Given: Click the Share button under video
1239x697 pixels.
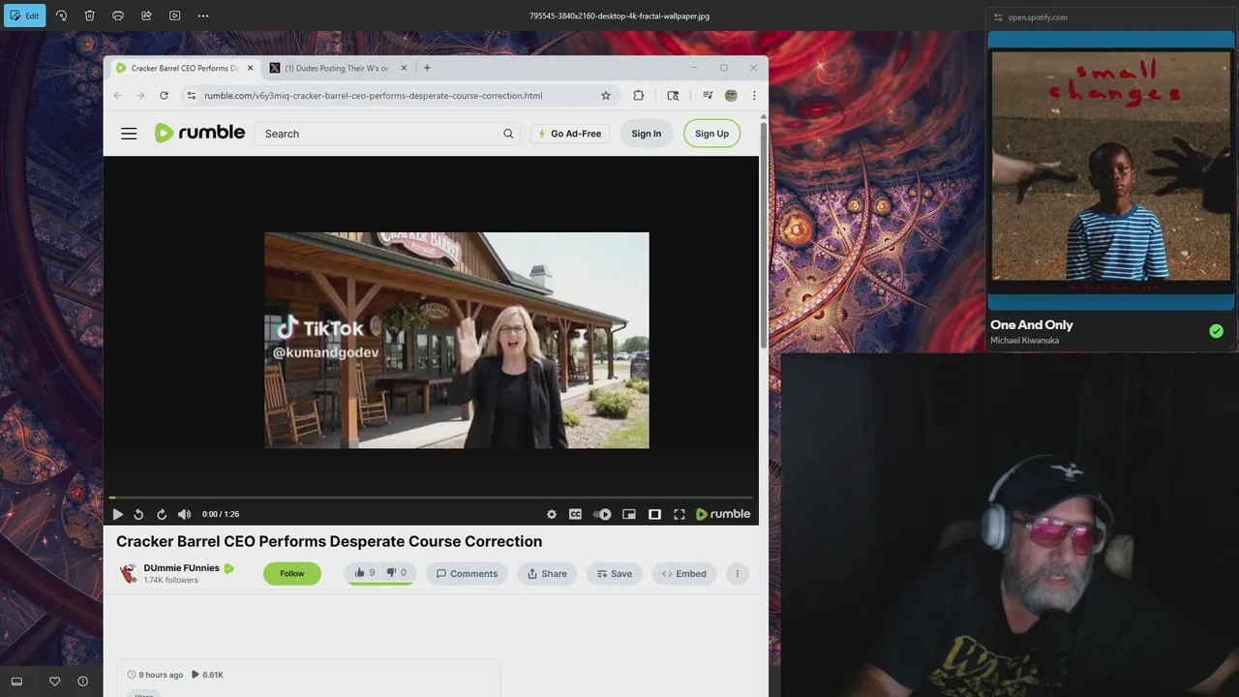Looking at the screenshot, I should (x=547, y=573).
